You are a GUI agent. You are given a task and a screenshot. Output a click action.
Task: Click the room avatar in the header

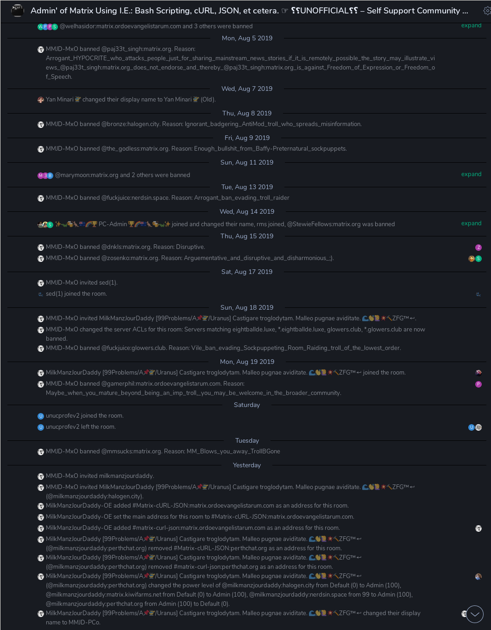(x=17, y=10)
